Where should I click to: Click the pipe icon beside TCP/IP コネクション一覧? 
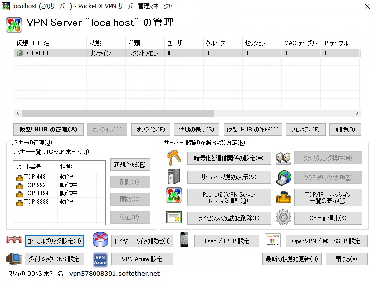[283, 197]
